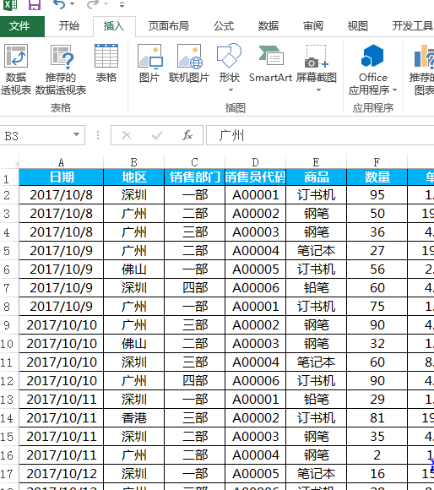Click the Name Box showing B3
This screenshot has width=434, height=490.
(x=37, y=136)
